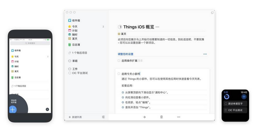This screenshot has height=127, width=253.
Task: Click 若要启用 note text
Action: click(x=128, y=86)
